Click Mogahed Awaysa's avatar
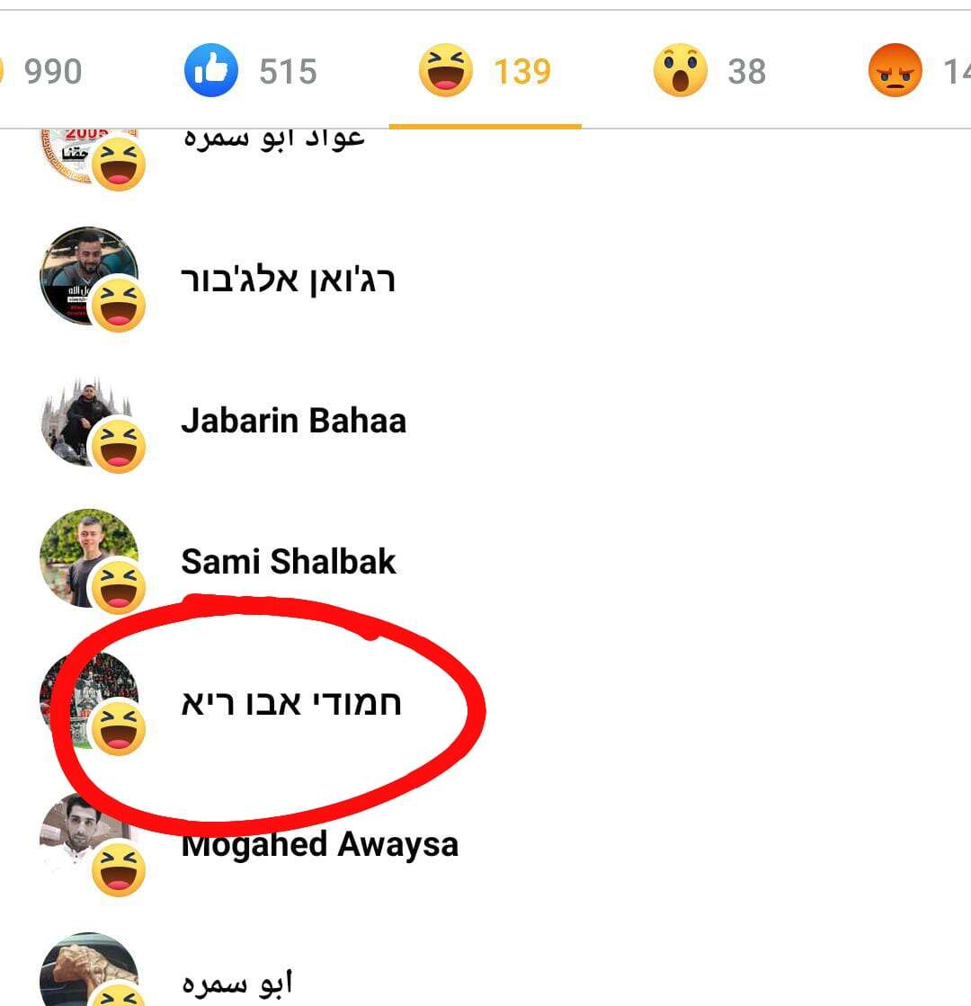 click(89, 841)
